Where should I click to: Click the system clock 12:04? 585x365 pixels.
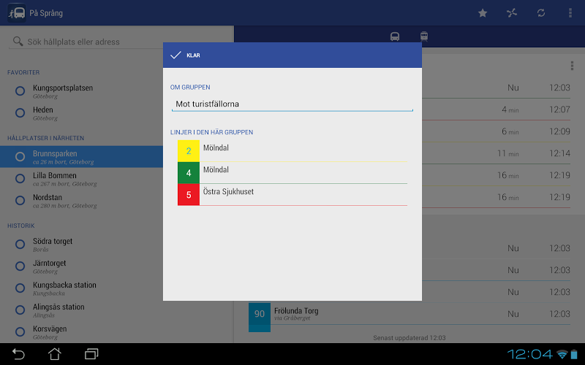coord(529,354)
